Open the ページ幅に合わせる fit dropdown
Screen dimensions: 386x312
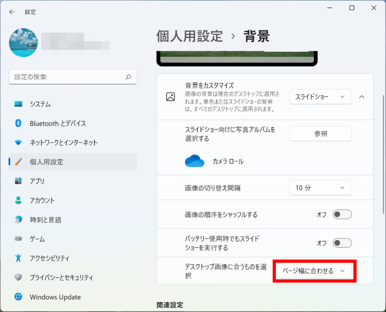tap(314, 271)
